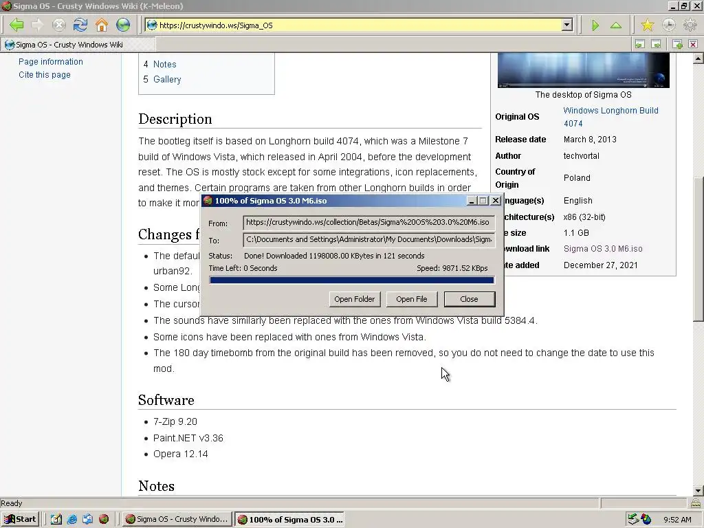Click the vertical scrollbar thumb

pyautogui.click(x=698, y=249)
